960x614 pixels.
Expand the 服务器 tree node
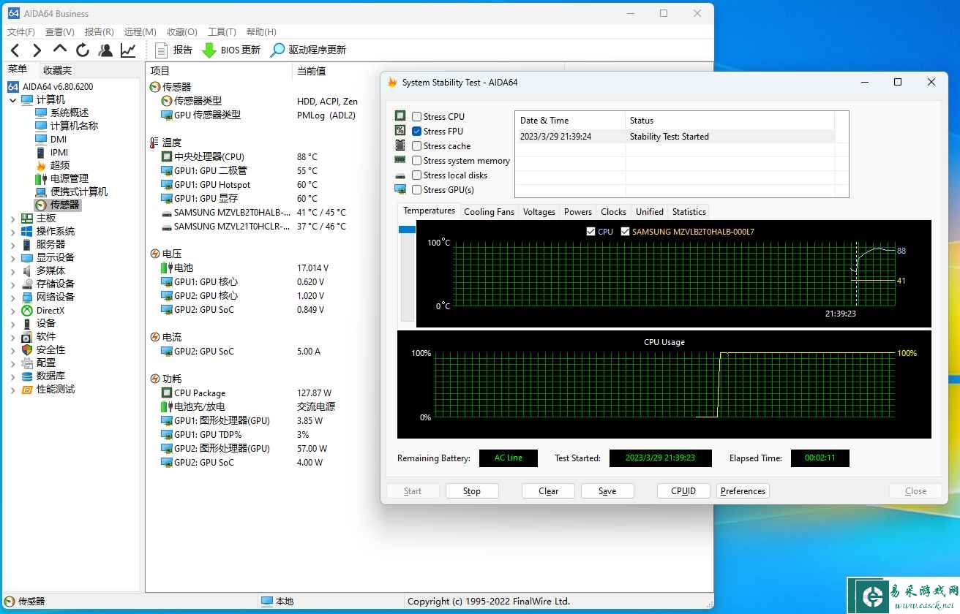tap(12, 244)
